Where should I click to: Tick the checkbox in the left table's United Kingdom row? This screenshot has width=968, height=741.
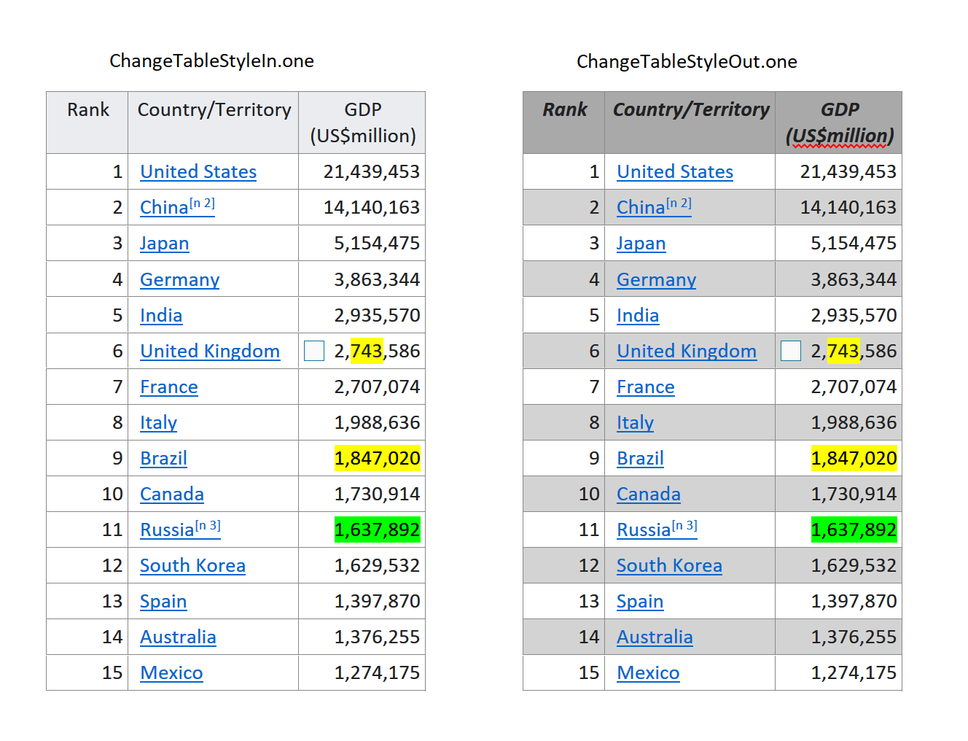314,351
